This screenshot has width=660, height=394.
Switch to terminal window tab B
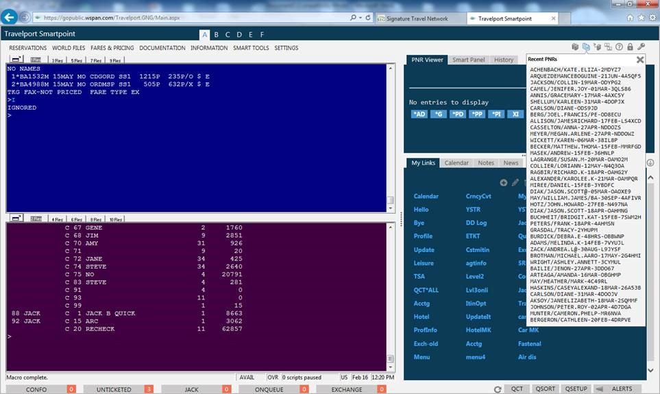[x=217, y=34]
